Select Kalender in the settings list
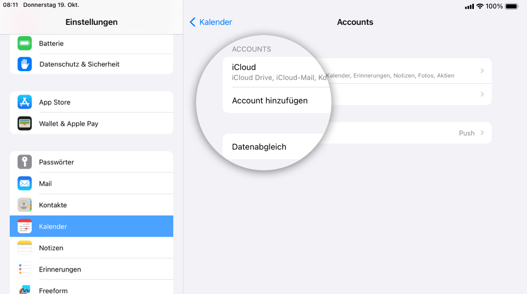Image resolution: width=527 pixels, height=294 pixels. point(91,227)
